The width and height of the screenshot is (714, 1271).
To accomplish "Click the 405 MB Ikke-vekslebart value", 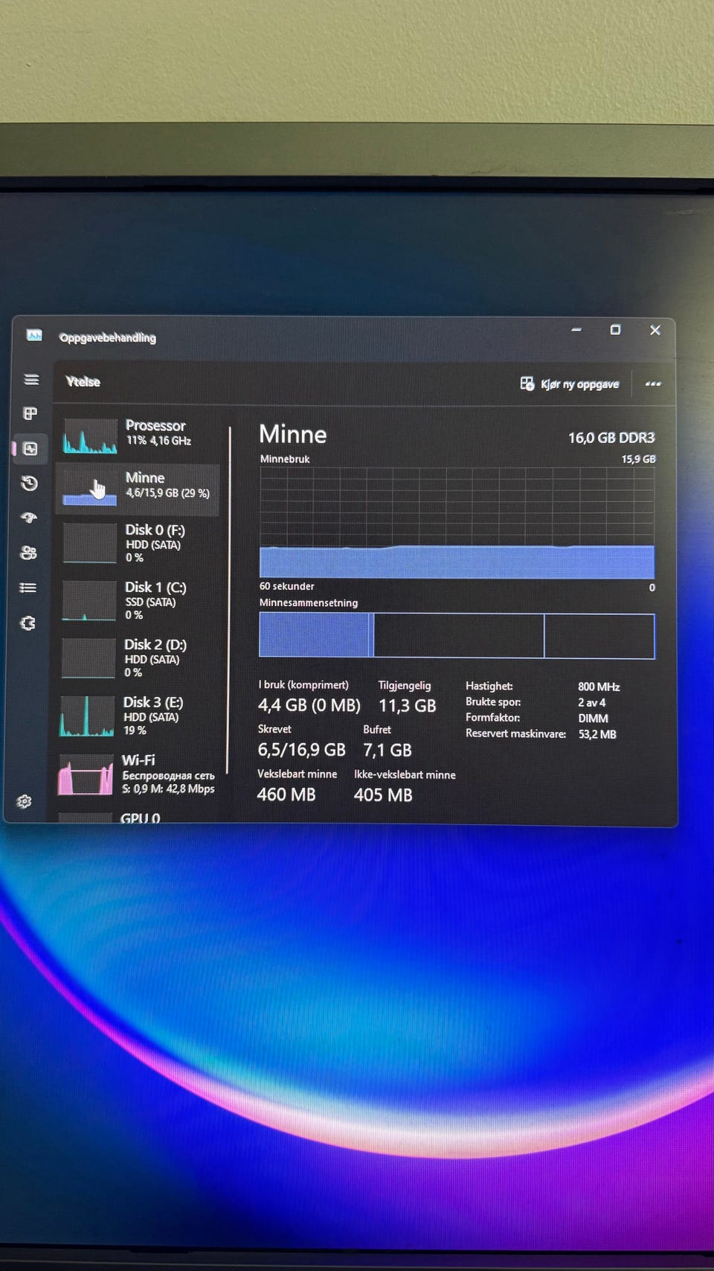I will 383,794.
